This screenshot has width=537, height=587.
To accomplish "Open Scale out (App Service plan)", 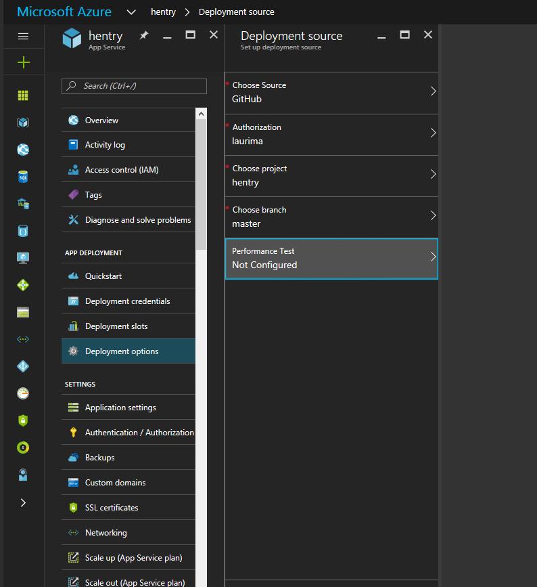I will pyautogui.click(x=129, y=579).
